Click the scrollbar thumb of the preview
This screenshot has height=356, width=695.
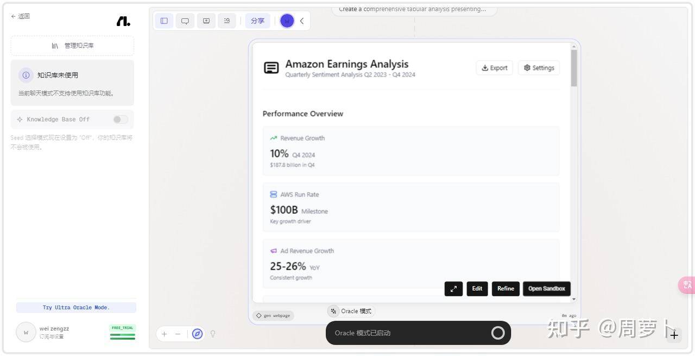coord(574,68)
